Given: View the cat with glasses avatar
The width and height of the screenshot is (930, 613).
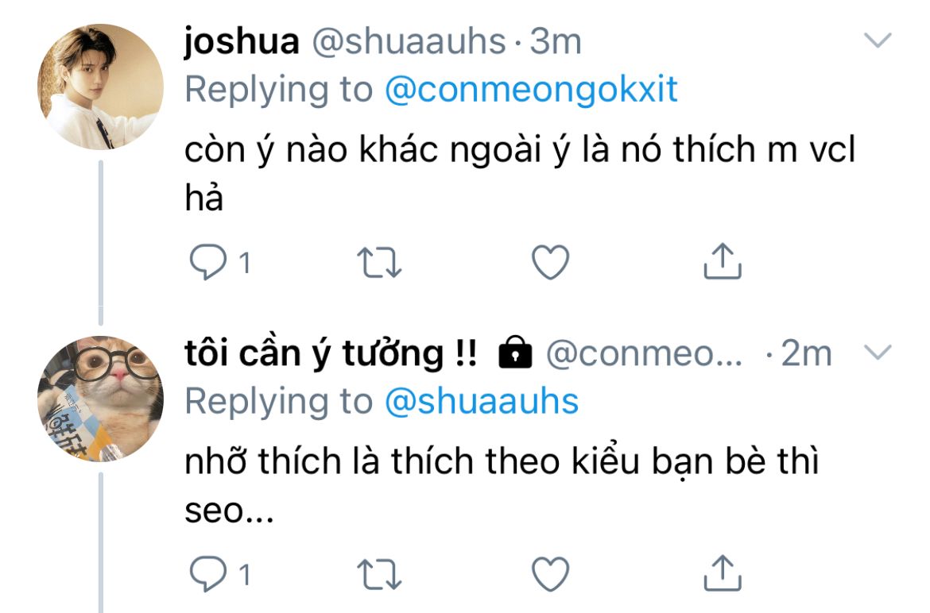Looking at the screenshot, I should (x=100, y=399).
